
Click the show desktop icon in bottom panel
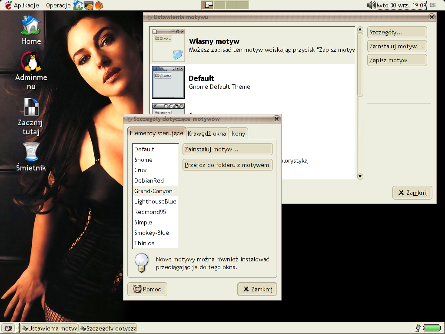tap(8, 328)
